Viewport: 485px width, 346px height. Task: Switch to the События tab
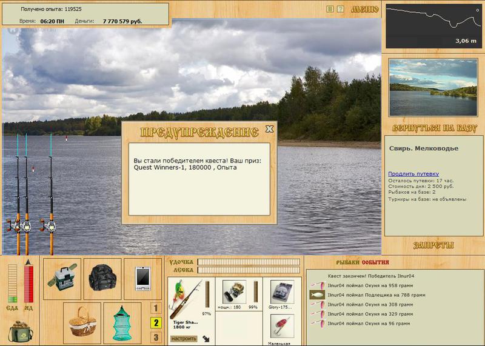[x=375, y=262]
